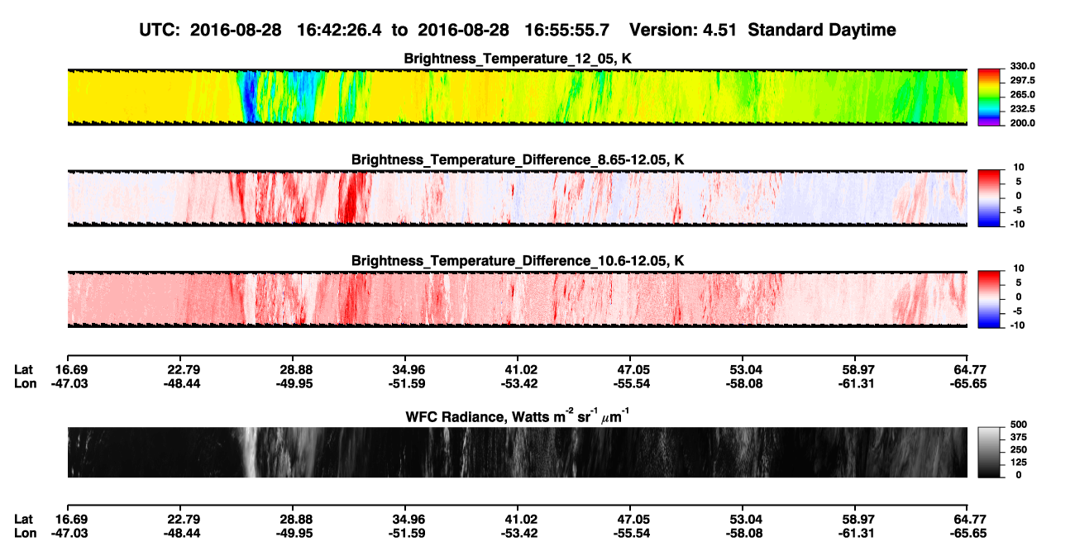Click the WFC Radiance panel title

click(x=518, y=416)
